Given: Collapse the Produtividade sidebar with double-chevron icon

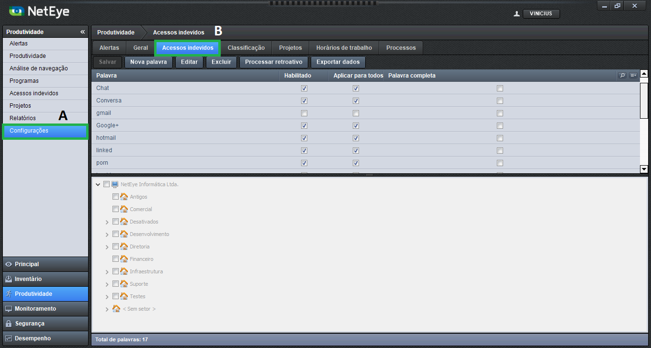Looking at the screenshot, I should point(82,32).
